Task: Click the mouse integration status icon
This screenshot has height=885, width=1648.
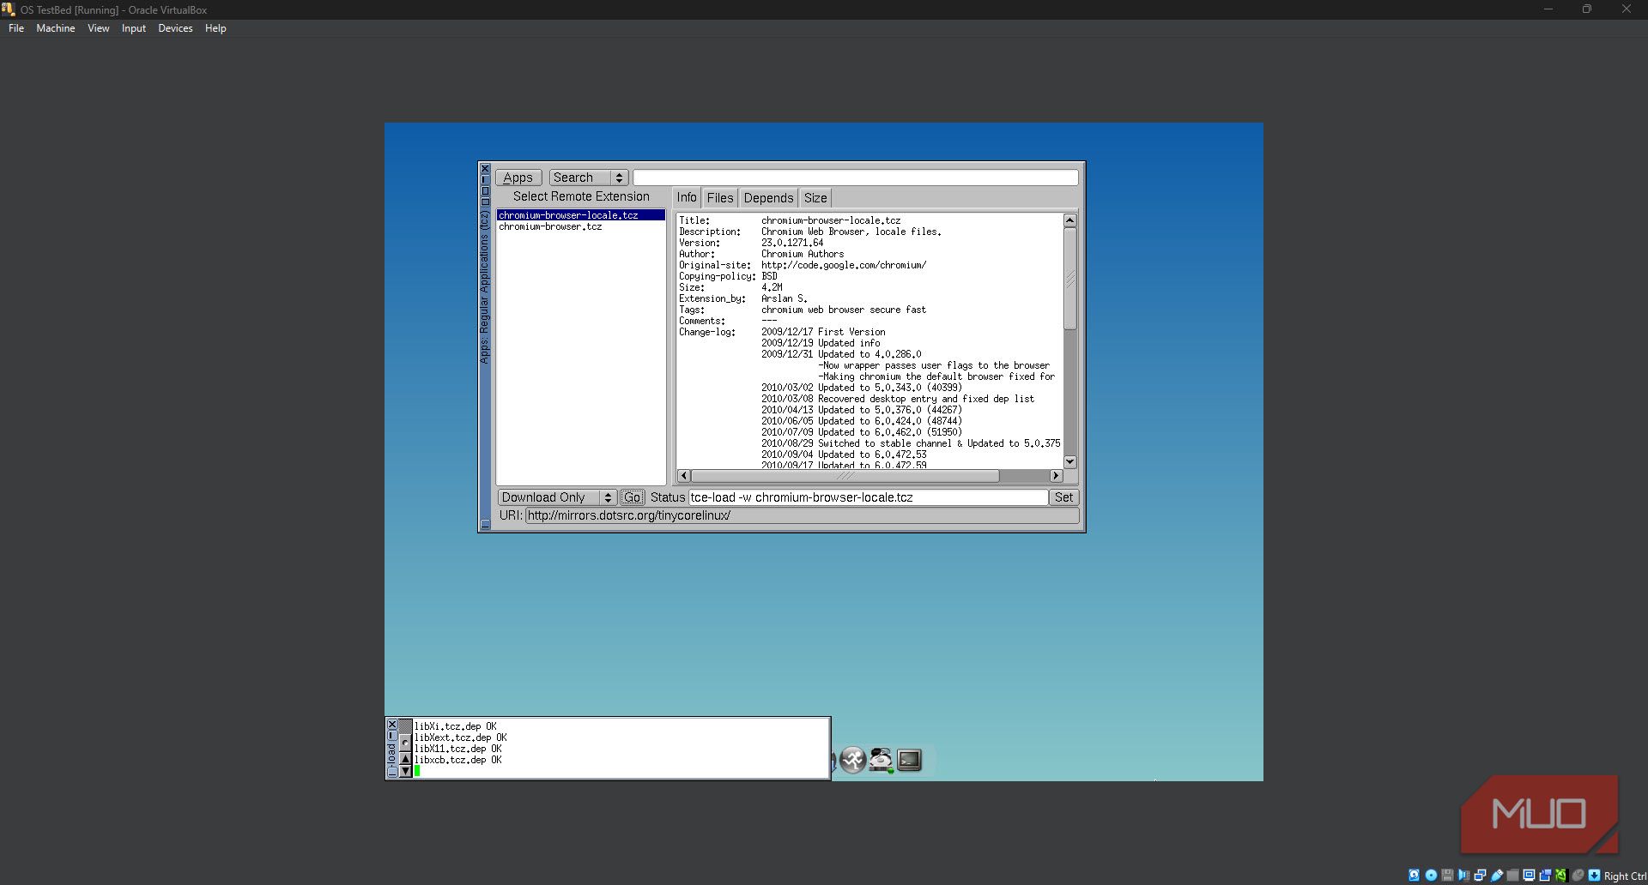Action: coord(1578,876)
